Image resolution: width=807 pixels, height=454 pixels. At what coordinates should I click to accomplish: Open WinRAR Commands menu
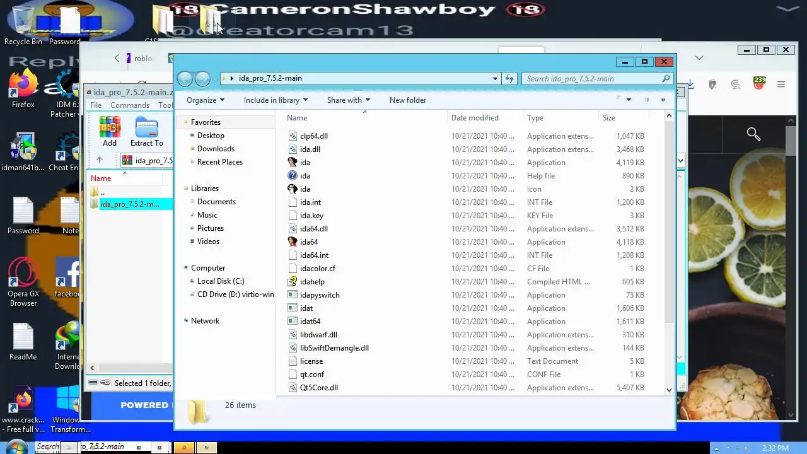(130, 105)
